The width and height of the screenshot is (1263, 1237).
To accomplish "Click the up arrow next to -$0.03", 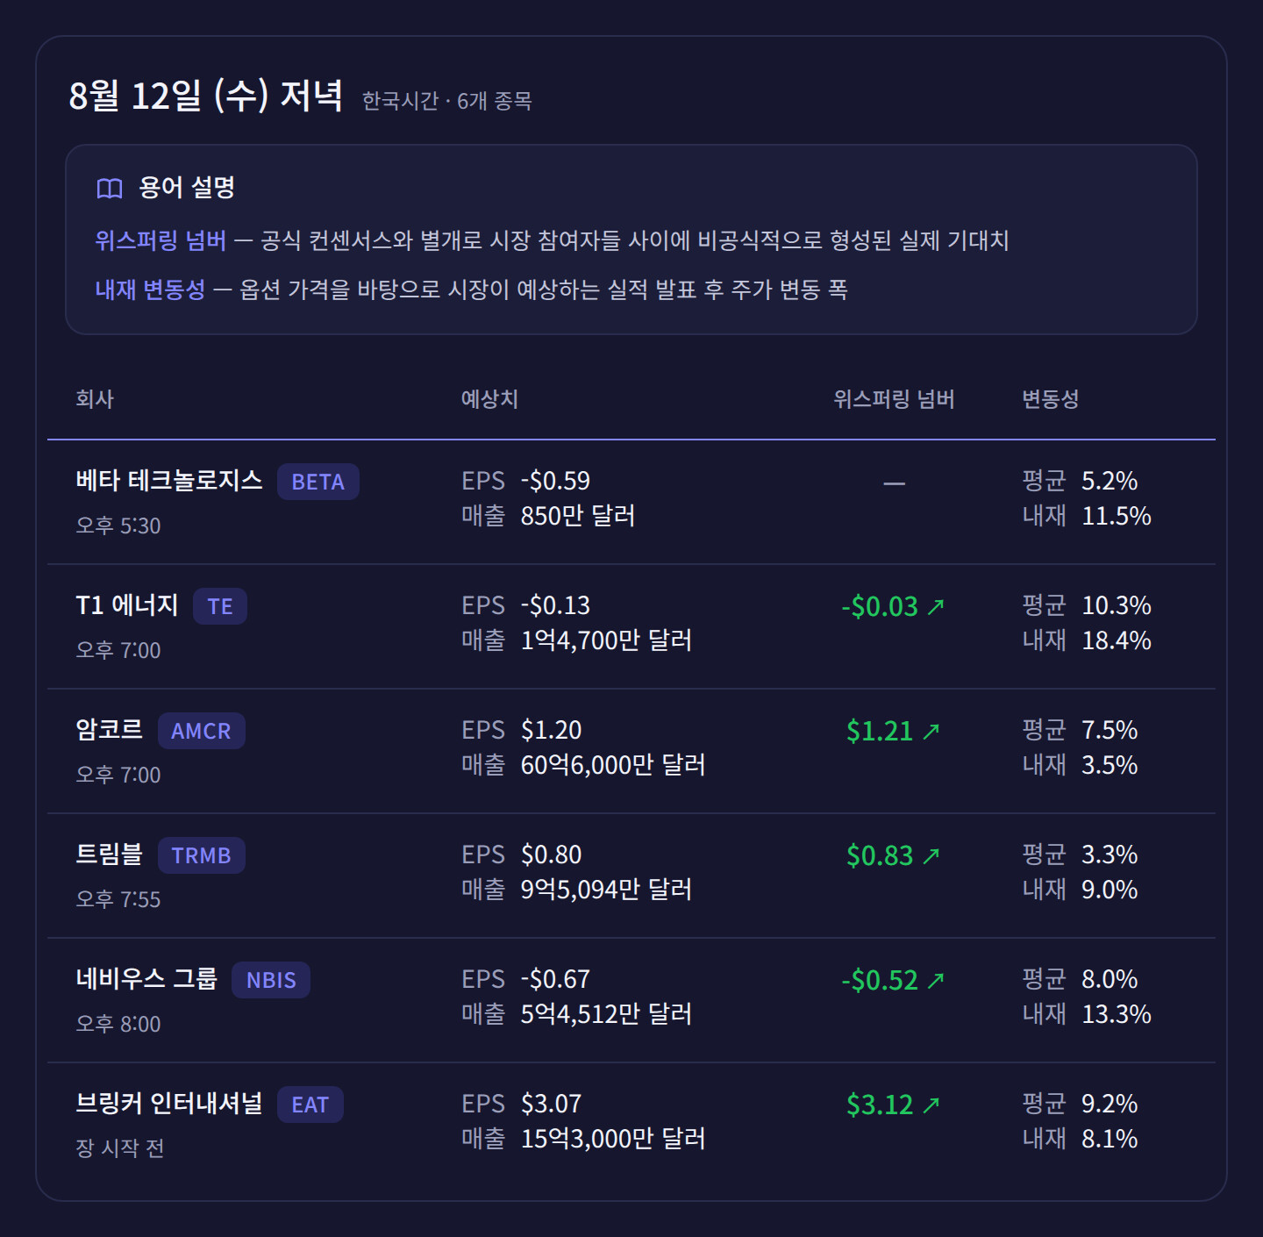I will coord(936,606).
